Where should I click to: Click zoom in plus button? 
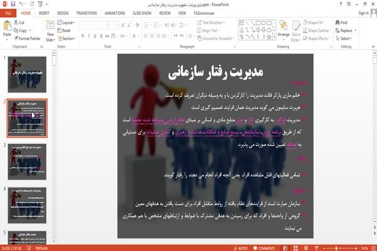(x=356, y=248)
